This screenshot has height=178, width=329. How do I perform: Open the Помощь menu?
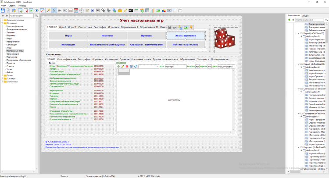(22, 6)
